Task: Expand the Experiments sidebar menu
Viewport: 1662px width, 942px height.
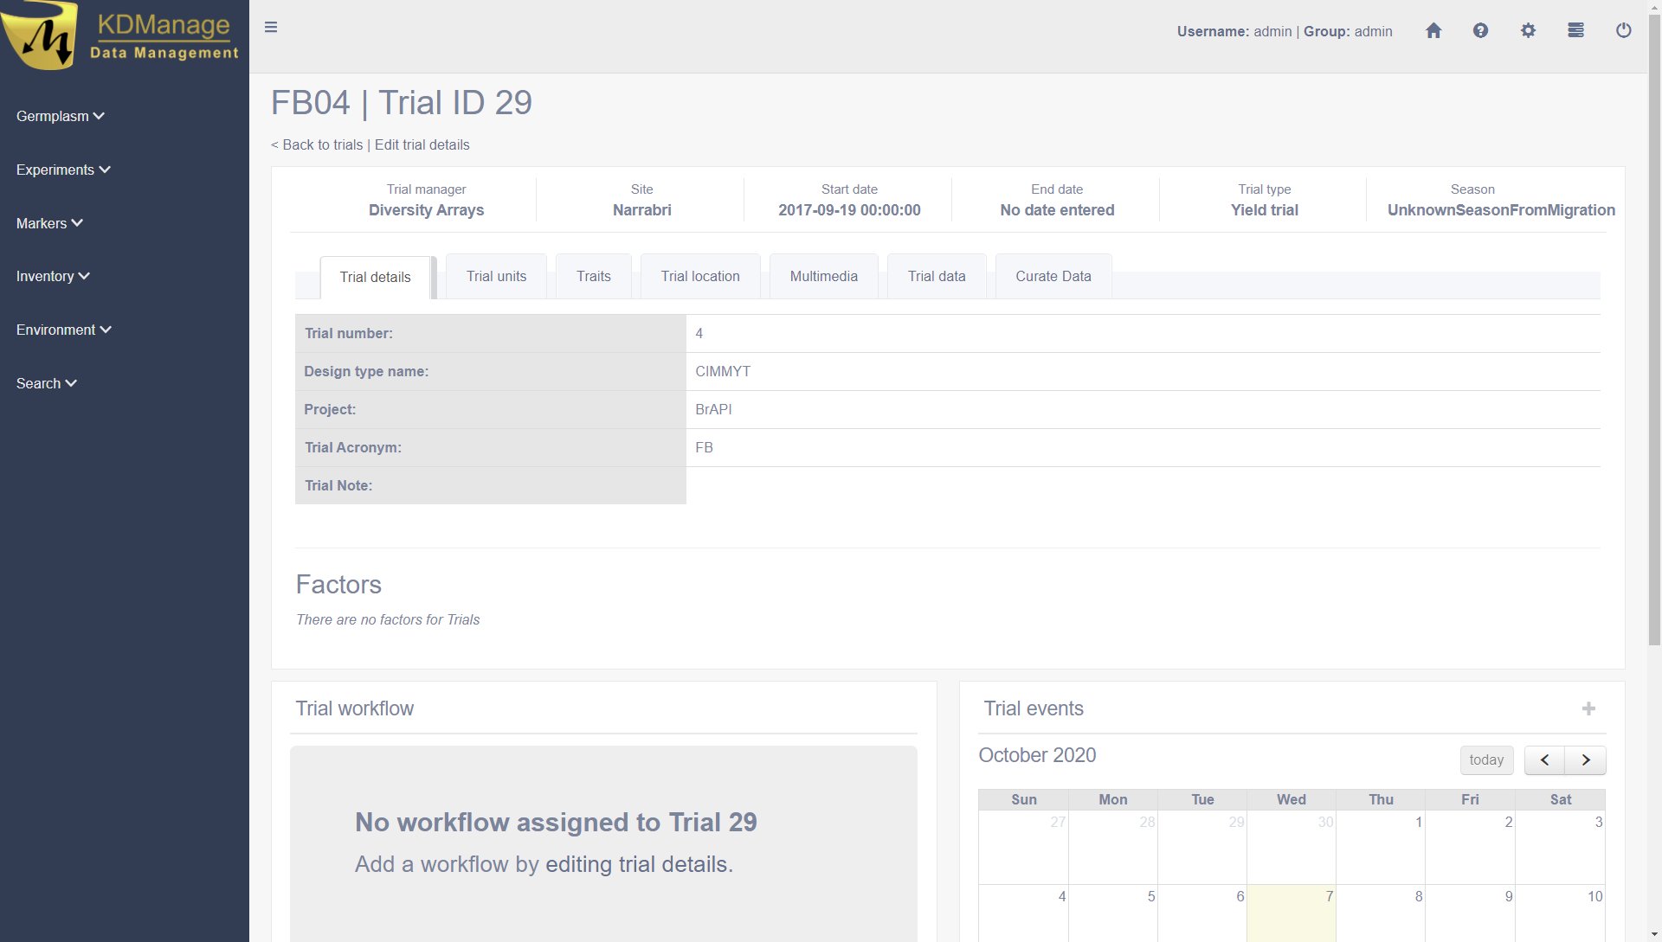Action: tap(62, 170)
